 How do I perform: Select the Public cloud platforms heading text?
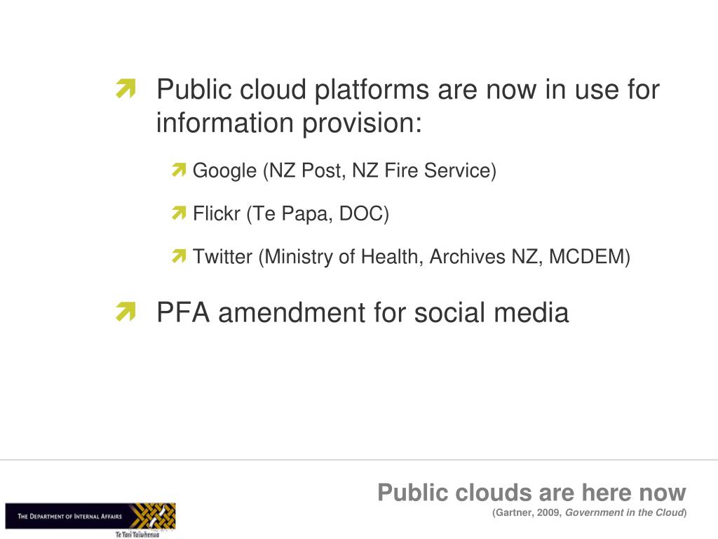[408, 89]
